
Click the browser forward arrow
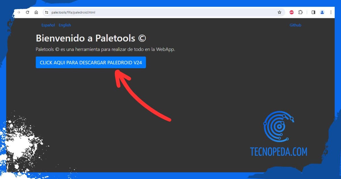click(19, 13)
